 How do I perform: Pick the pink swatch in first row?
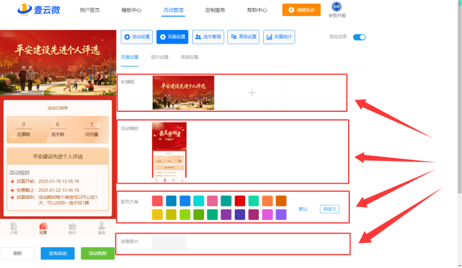click(213, 201)
